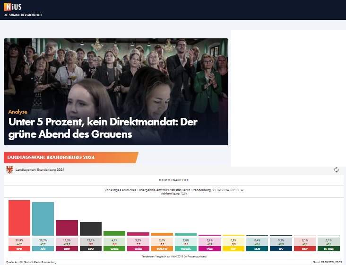This screenshot has width=346, height=265.
Task: Open the article headline about grüne Abend
Action: (103, 128)
